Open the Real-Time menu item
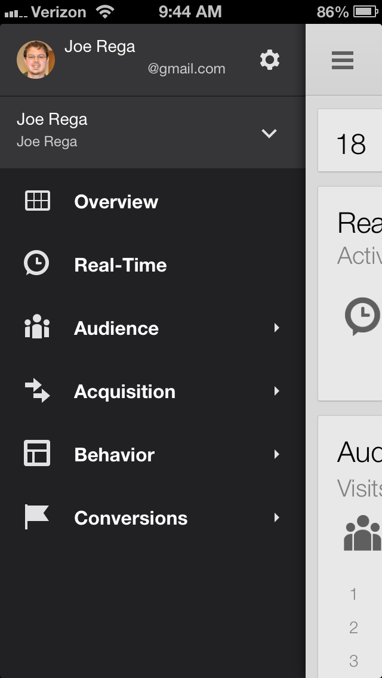This screenshot has height=678, width=382. click(121, 265)
